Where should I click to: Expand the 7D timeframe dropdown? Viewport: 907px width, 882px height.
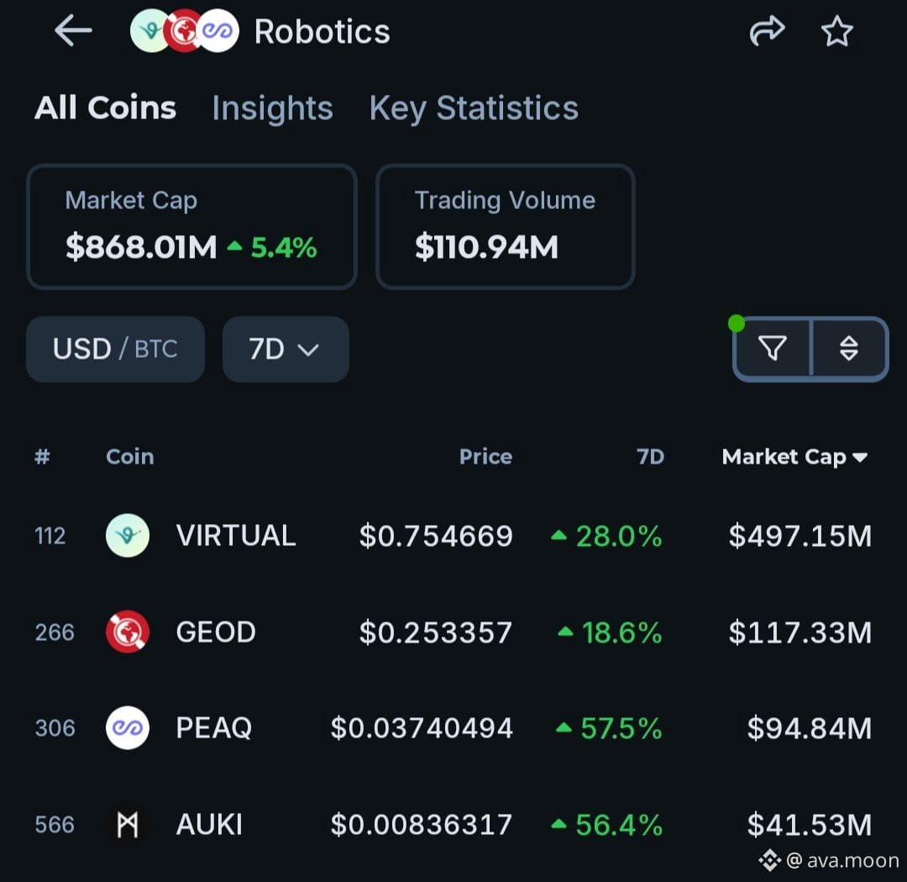pyautogui.click(x=286, y=349)
